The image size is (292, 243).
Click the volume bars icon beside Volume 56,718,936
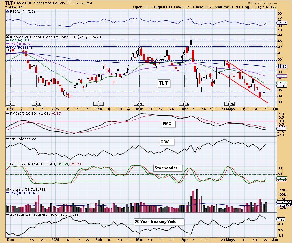[8, 189]
